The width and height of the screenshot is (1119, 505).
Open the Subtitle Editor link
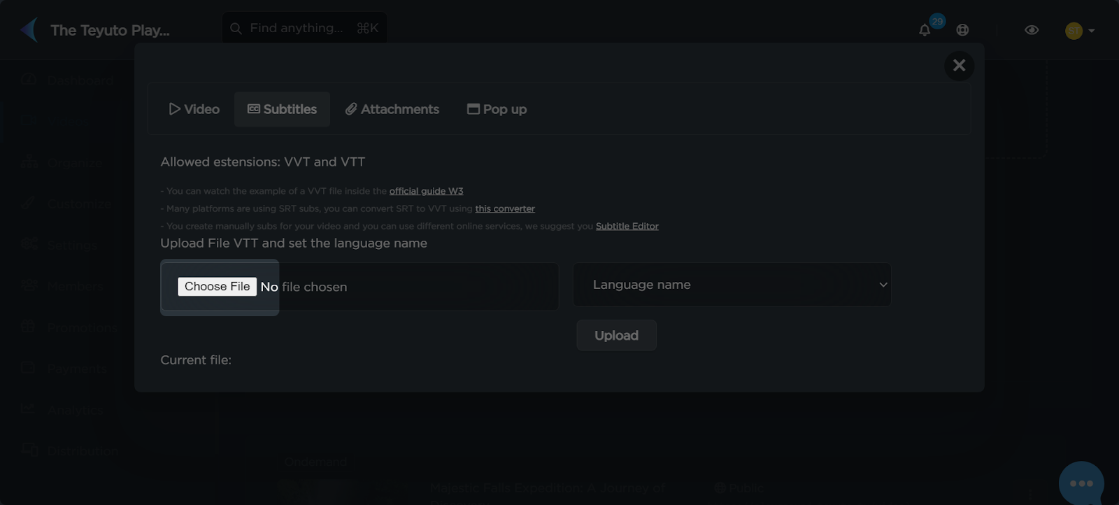coord(627,226)
